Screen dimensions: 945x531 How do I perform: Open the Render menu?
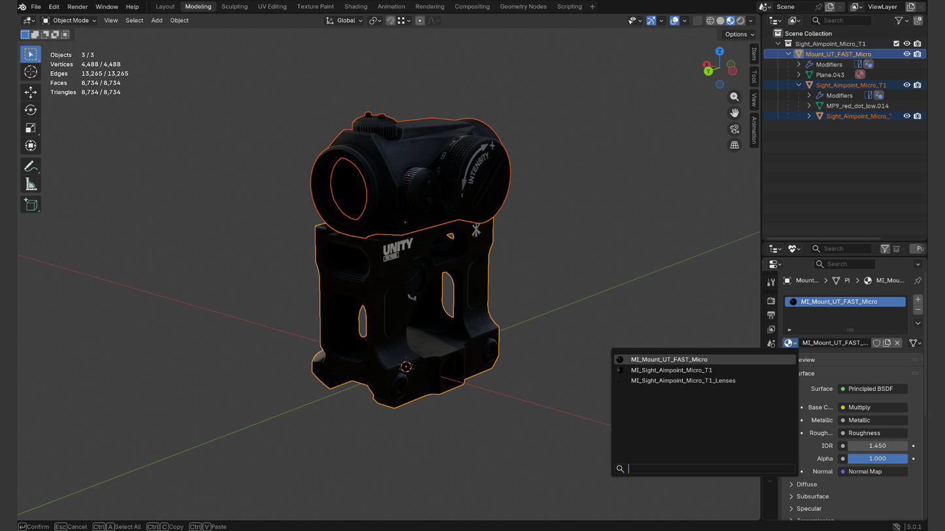(77, 7)
